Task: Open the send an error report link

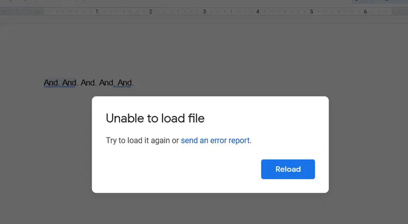Action: pos(215,140)
